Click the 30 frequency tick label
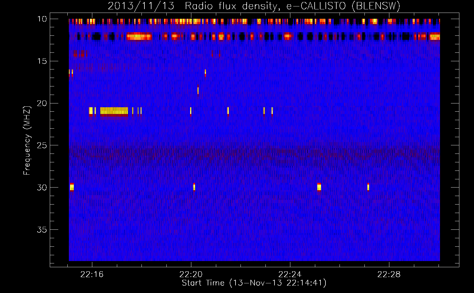The height and width of the screenshot is (293, 474). coord(42,188)
